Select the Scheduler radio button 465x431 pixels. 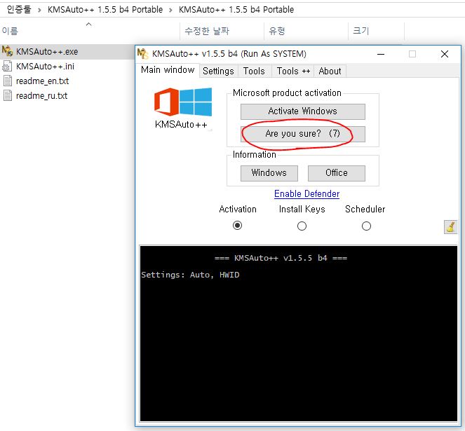point(366,226)
